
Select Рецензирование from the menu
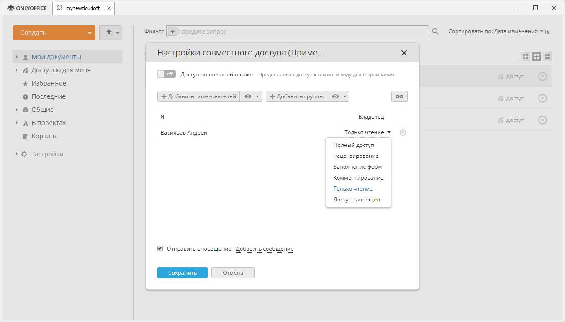359,156
